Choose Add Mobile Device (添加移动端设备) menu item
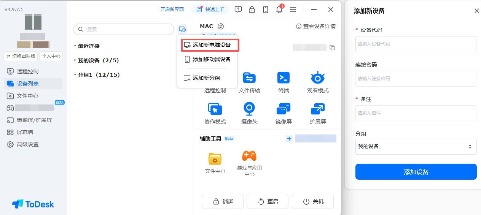 pyautogui.click(x=207, y=59)
